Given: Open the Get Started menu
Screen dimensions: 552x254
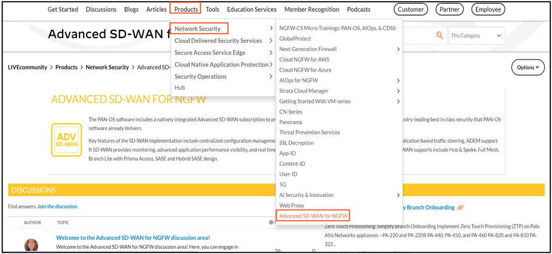Looking at the screenshot, I should [62, 10].
